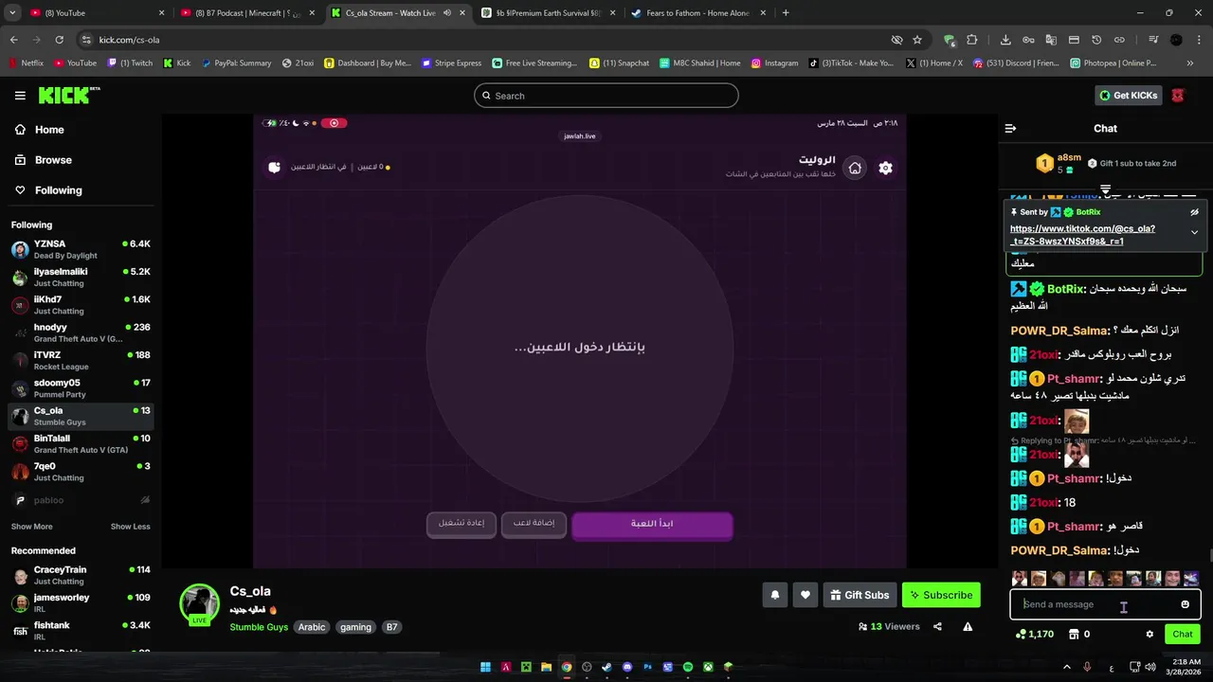Open YZNSA followed channel
Screen dimensions: 1213x682
[x=81, y=249]
